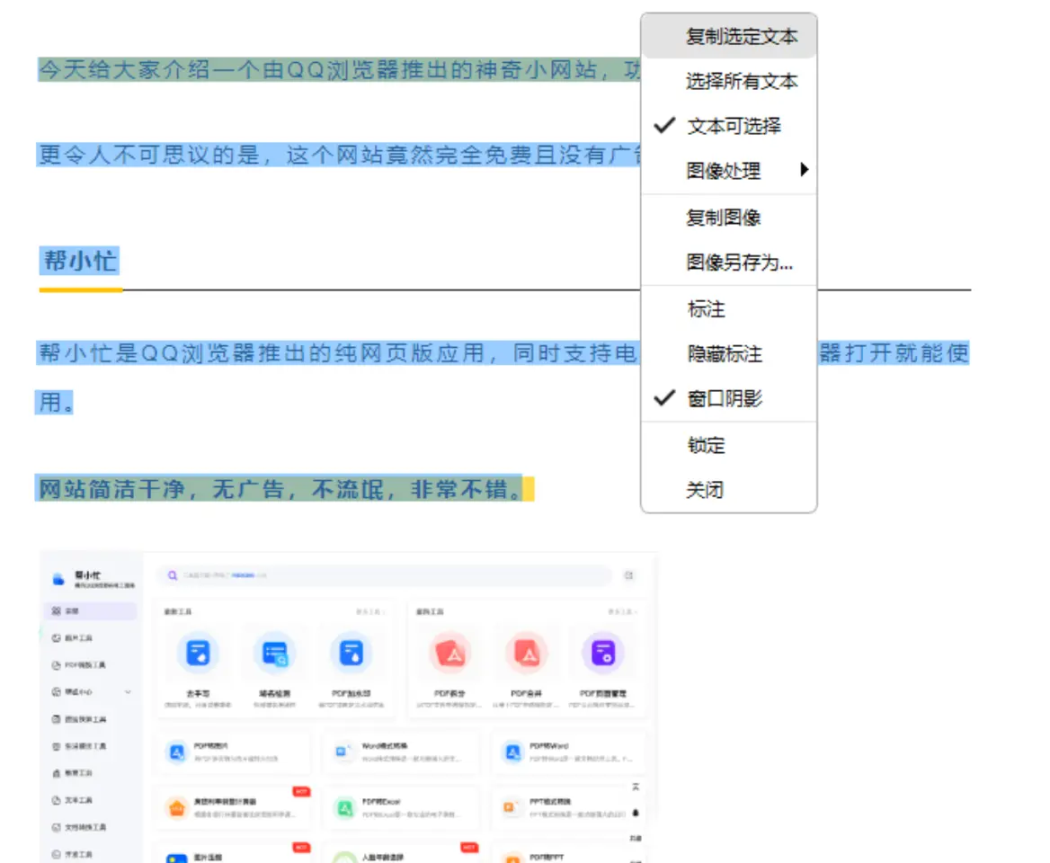
Task: Open the PDF页面管理 page management tool
Action: coord(605,656)
